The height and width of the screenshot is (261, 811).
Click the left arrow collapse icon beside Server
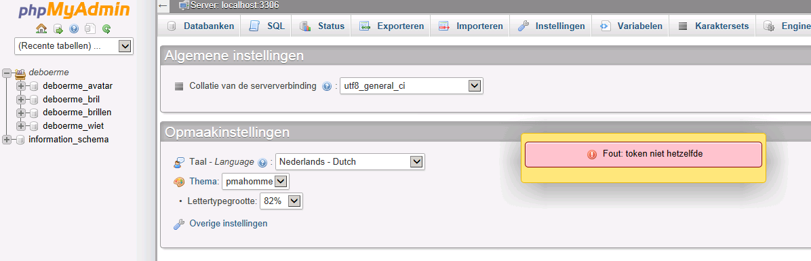coord(163,5)
